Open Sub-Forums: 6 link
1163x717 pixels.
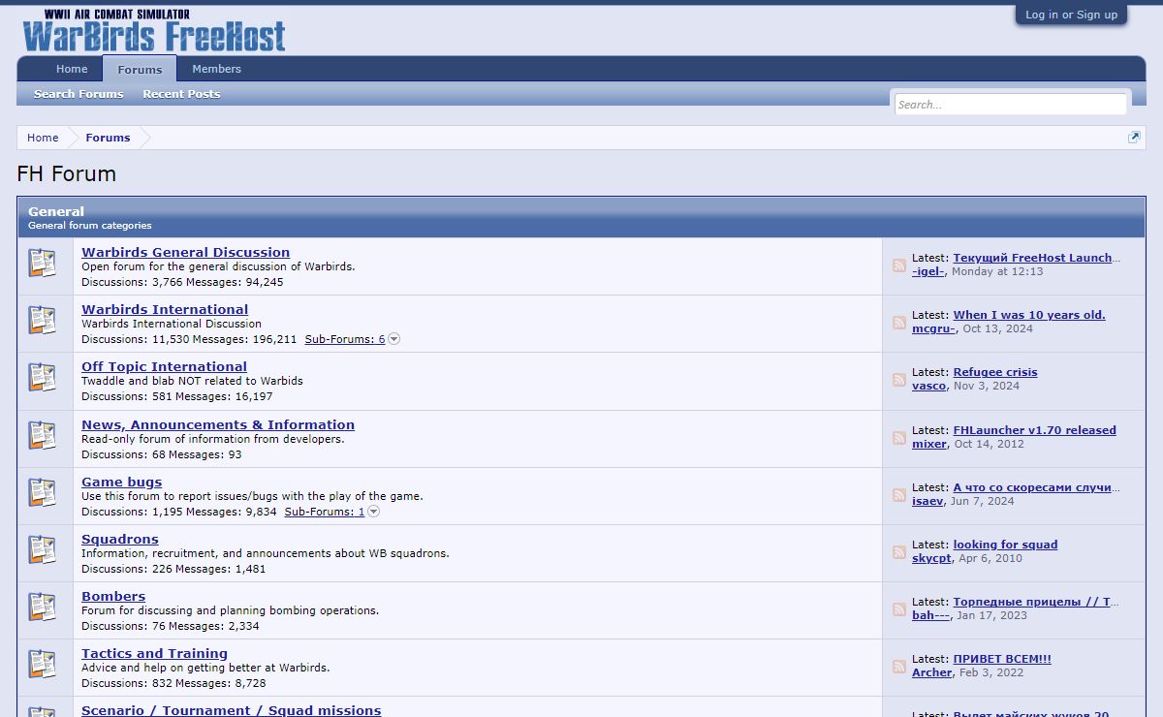[x=345, y=339]
